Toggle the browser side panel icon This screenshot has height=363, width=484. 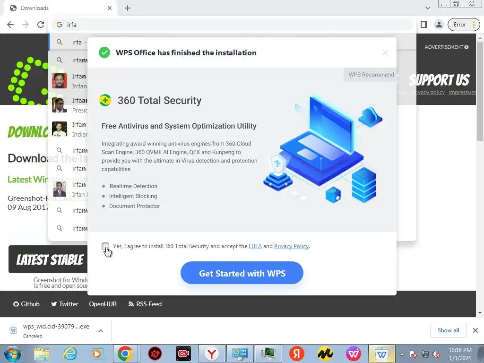pyautogui.click(x=424, y=25)
